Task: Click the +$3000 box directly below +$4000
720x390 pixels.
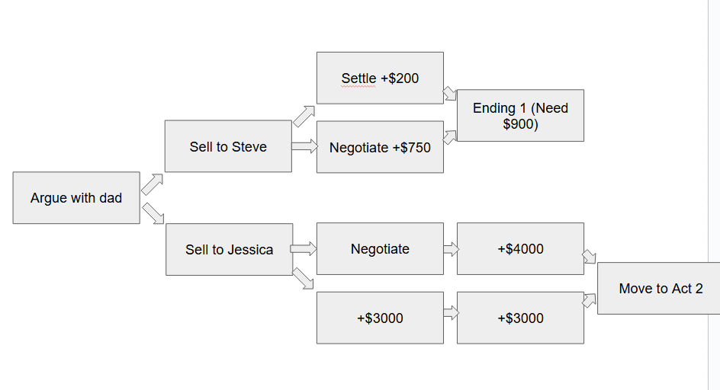Action: (x=520, y=318)
